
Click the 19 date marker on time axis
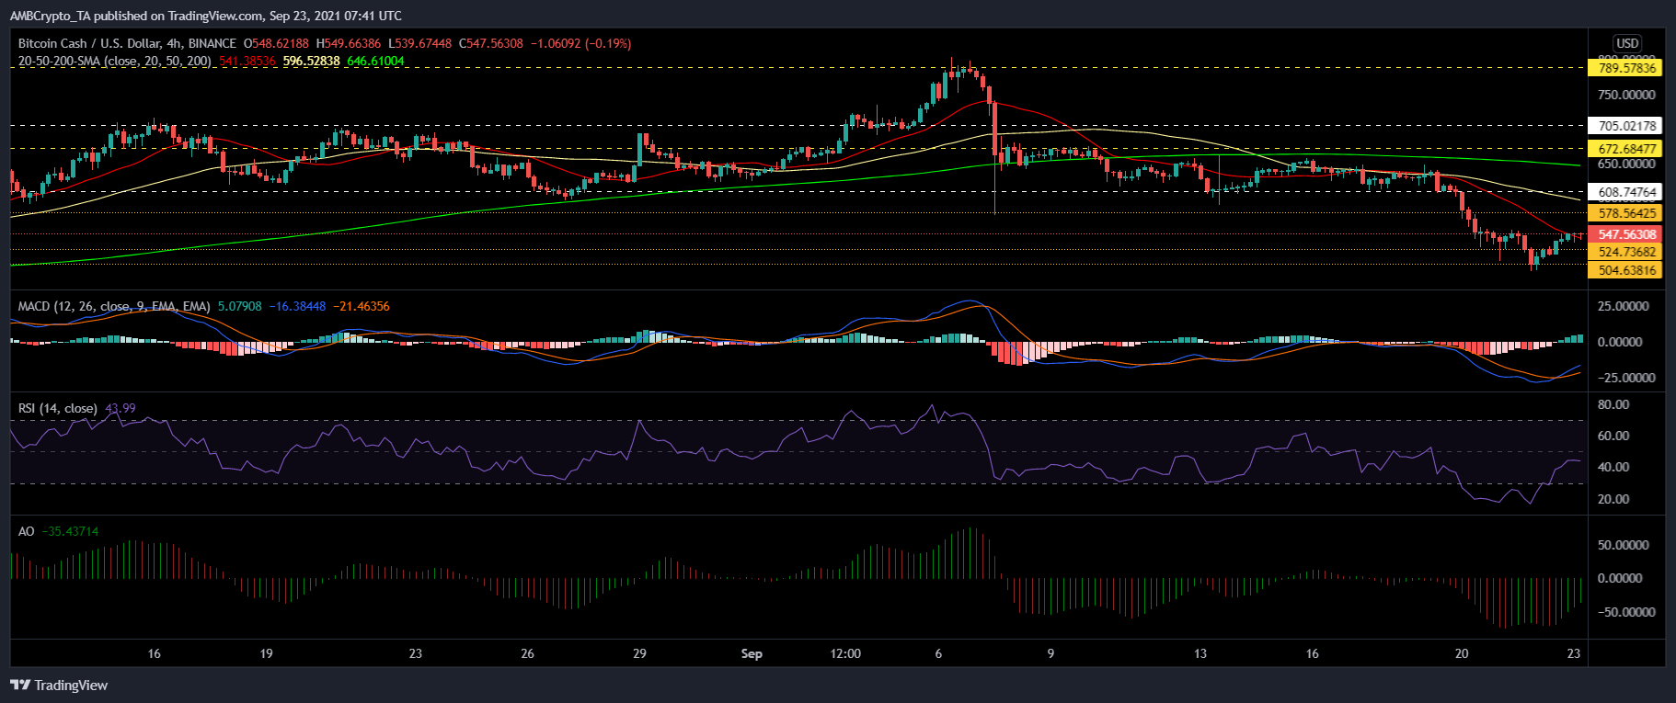click(x=266, y=653)
